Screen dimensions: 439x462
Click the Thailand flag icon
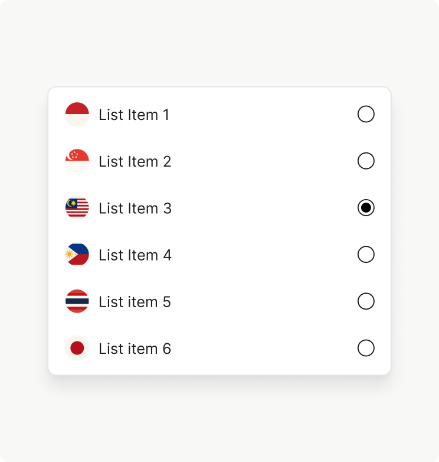pos(77,301)
